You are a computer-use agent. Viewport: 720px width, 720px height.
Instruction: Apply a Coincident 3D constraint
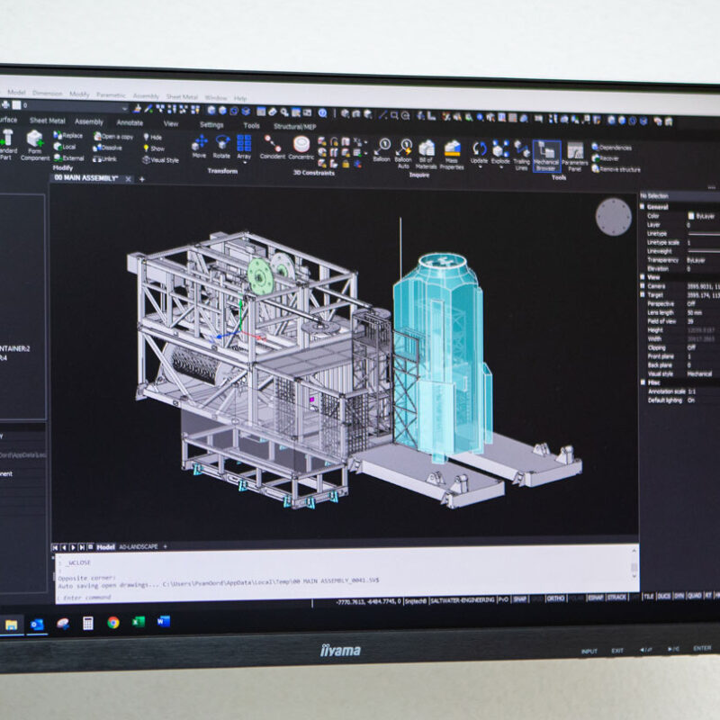pos(273,145)
